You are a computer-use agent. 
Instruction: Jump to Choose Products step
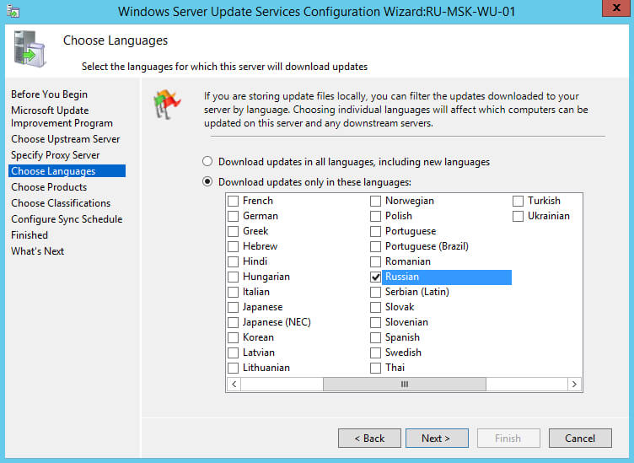coord(49,187)
